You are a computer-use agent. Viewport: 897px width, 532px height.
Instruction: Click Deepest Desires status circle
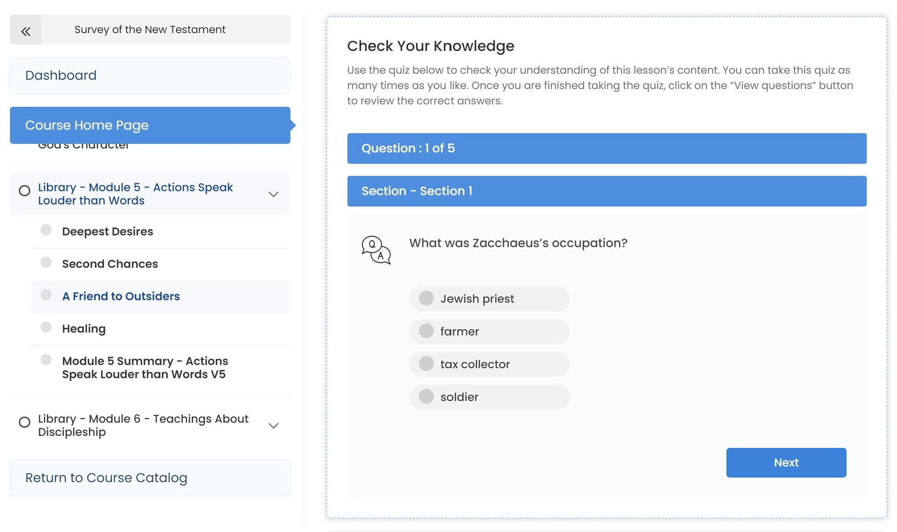tap(46, 230)
